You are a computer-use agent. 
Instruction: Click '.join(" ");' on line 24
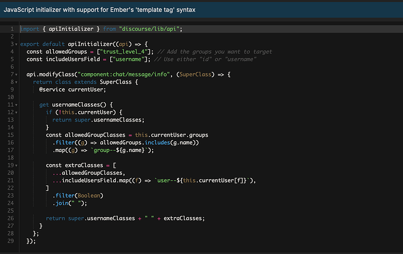pyautogui.click(x=70, y=203)
